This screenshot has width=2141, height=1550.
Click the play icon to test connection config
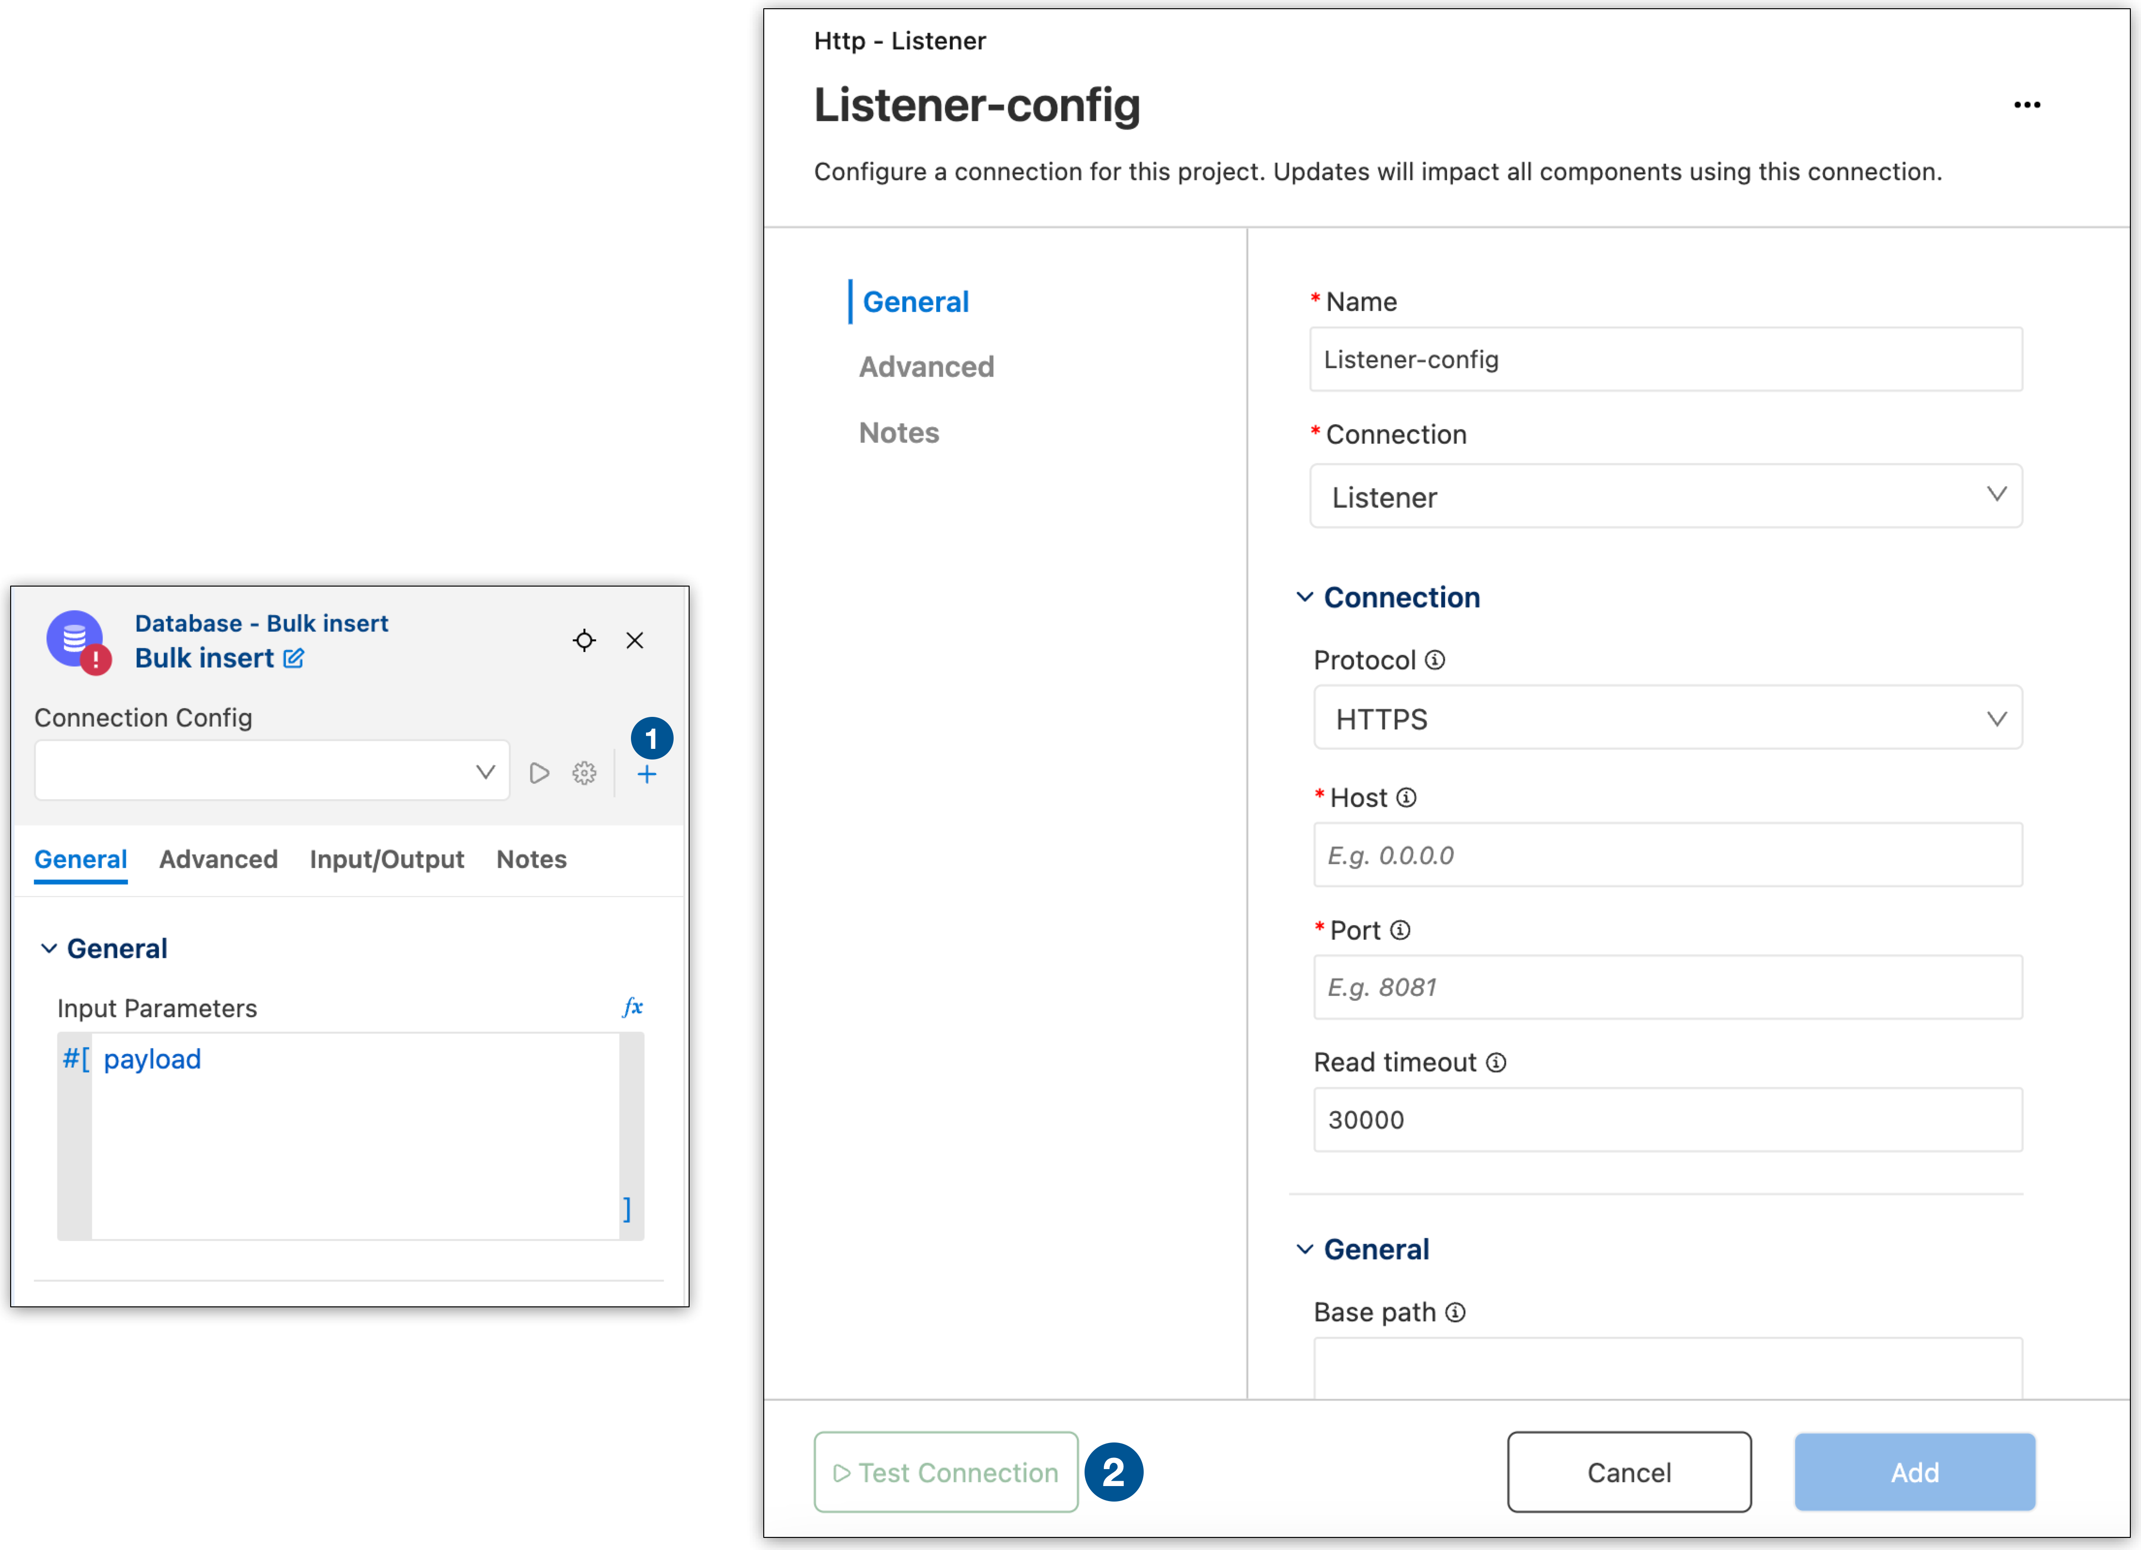coord(539,774)
